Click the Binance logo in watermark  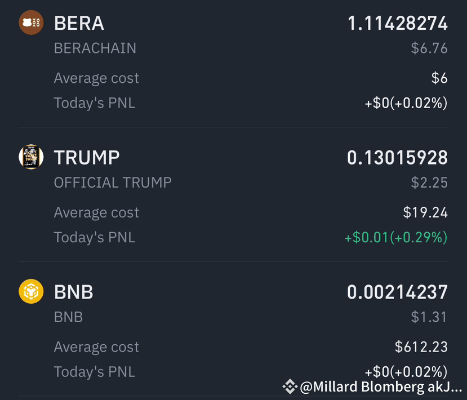(290, 386)
